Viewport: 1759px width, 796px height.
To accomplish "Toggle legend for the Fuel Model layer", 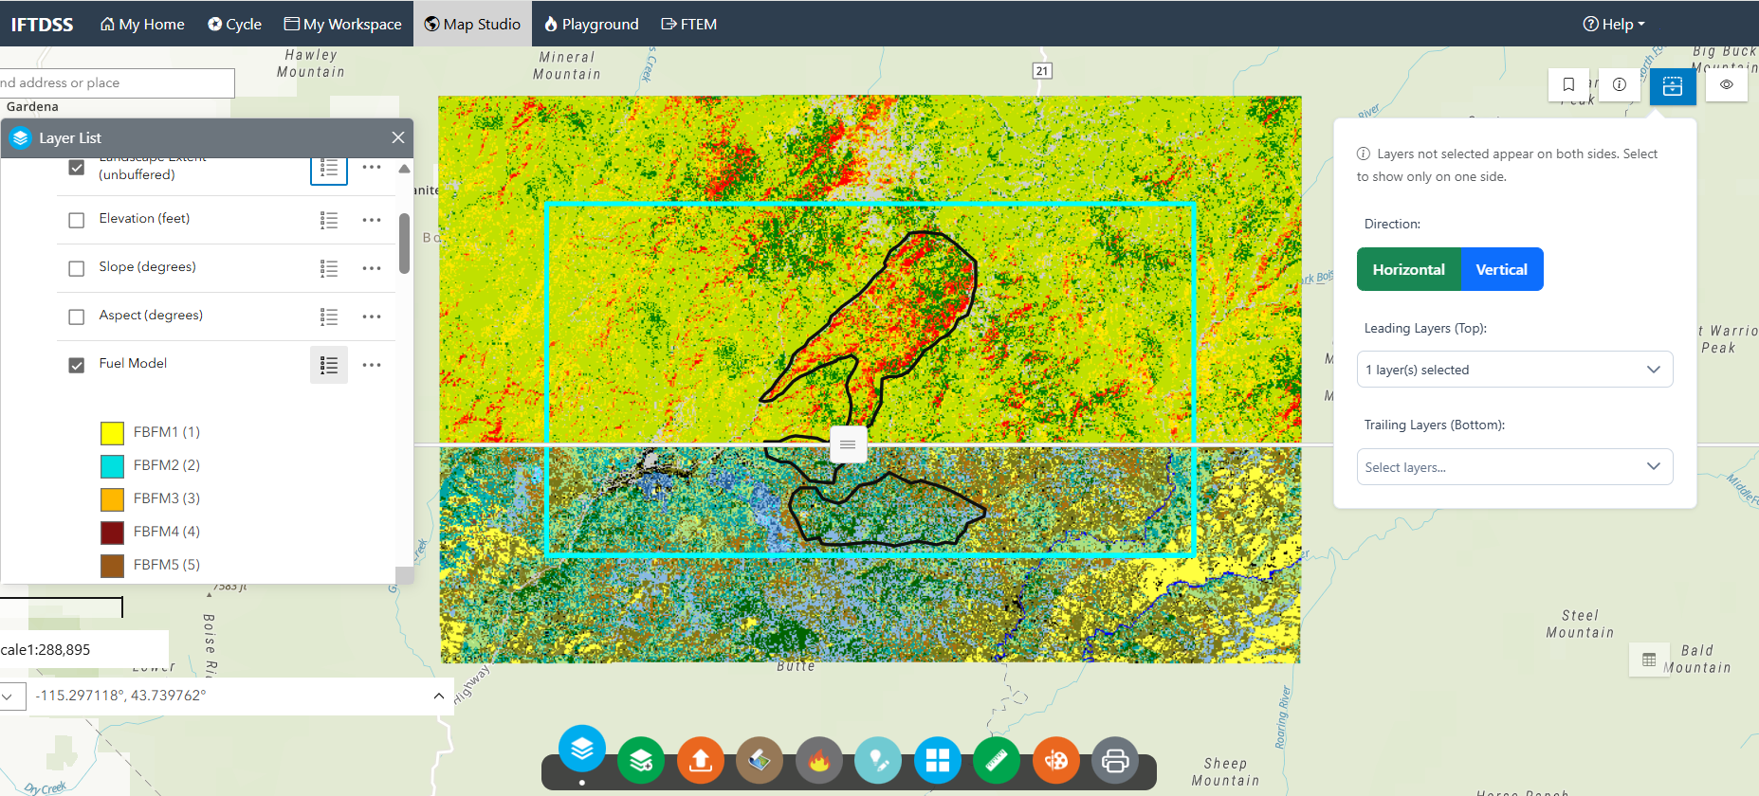I will (x=329, y=365).
